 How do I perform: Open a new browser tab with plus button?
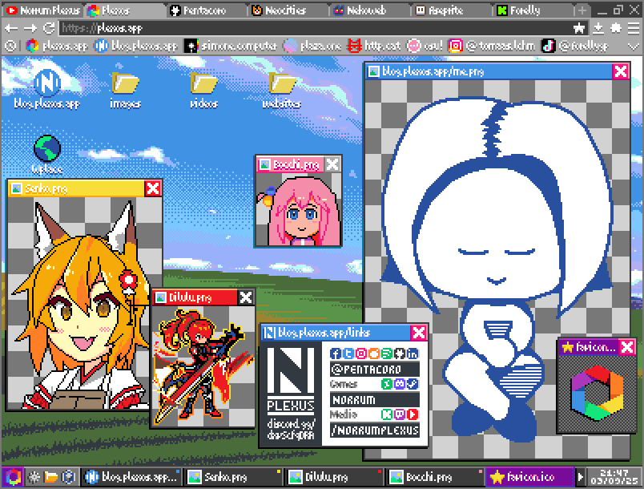[x=582, y=10]
